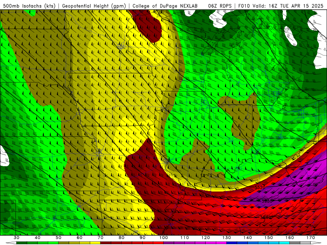
Task: Click the '500mb Isotachs (kts)' title text
Action: pos(29,6)
